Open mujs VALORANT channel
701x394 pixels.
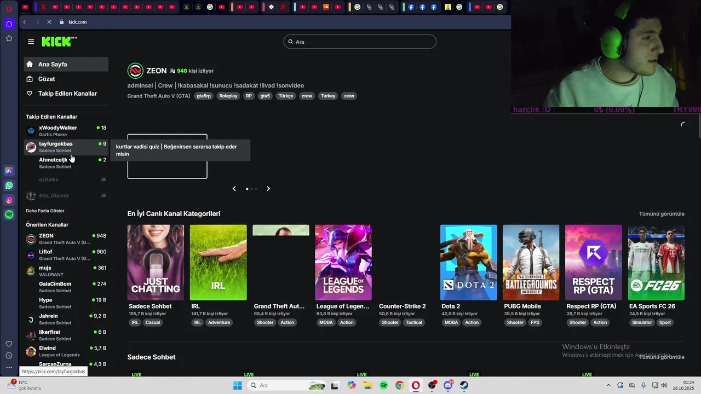pyautogui.click(x=66, y=271)
